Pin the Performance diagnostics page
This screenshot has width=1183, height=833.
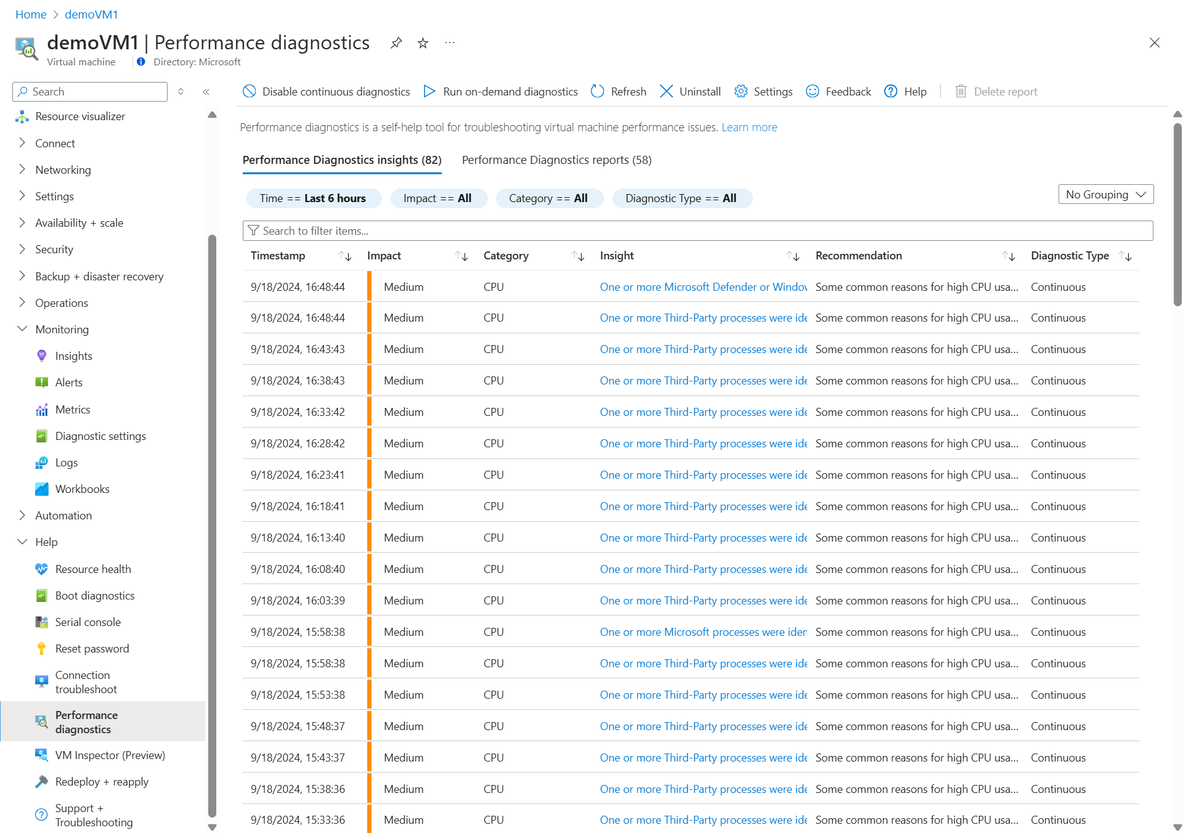pos(396,43)
